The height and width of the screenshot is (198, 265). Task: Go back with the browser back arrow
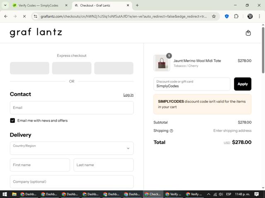pyautogui.click(x=6, y=16)
